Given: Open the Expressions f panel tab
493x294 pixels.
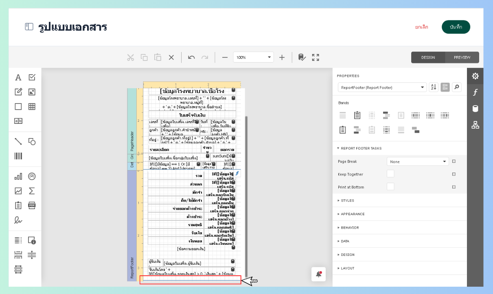Looking at the screenshot, I should click(475, 92).
